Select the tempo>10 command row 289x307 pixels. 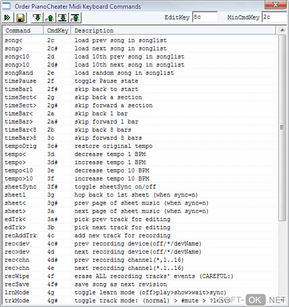click(x=140, y=179)
